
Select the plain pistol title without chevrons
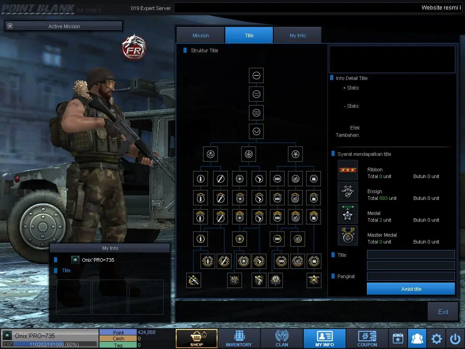pyautogui.click(x=259, y=179)
